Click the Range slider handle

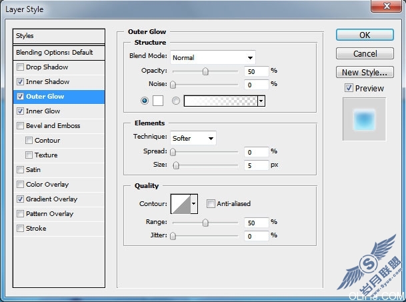coord(205,223)
